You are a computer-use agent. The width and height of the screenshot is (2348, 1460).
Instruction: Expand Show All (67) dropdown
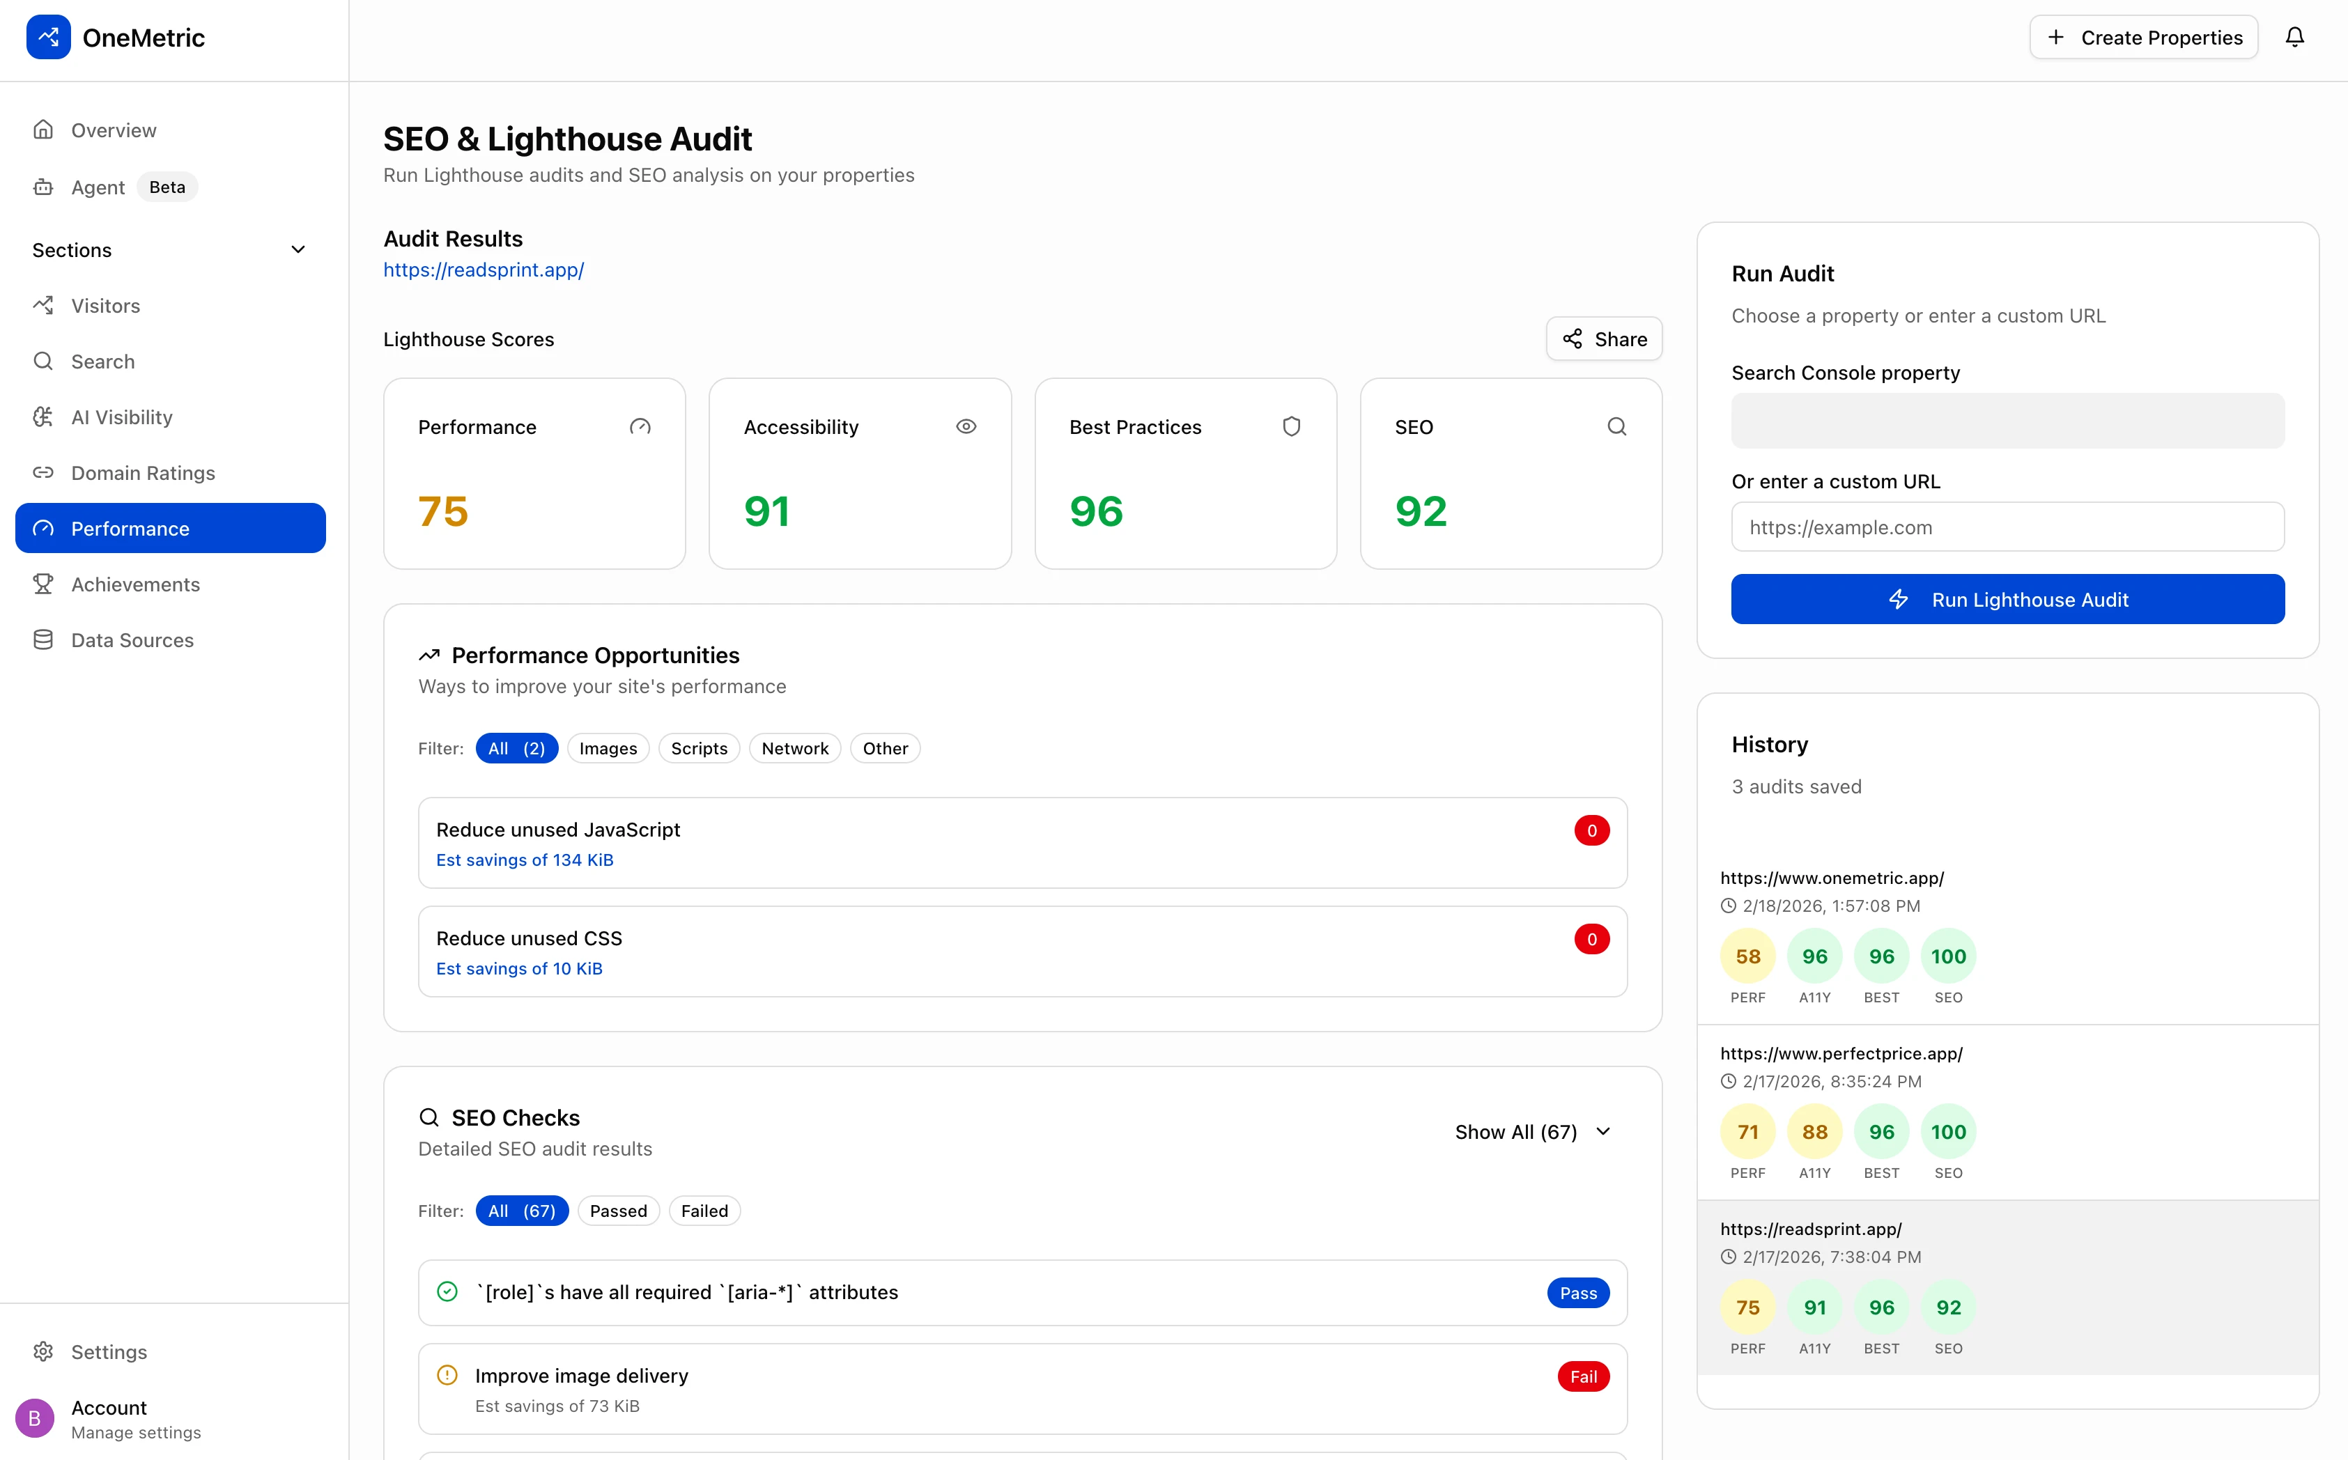coord(1533,1132)
